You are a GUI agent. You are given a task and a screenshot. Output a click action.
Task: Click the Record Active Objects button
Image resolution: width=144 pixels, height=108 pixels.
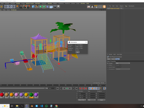(80, 88)
